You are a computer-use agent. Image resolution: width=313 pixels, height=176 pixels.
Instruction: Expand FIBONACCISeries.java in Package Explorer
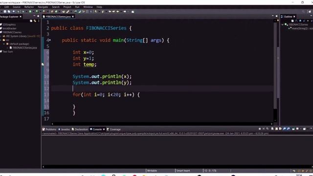click(x=7, y=48)
